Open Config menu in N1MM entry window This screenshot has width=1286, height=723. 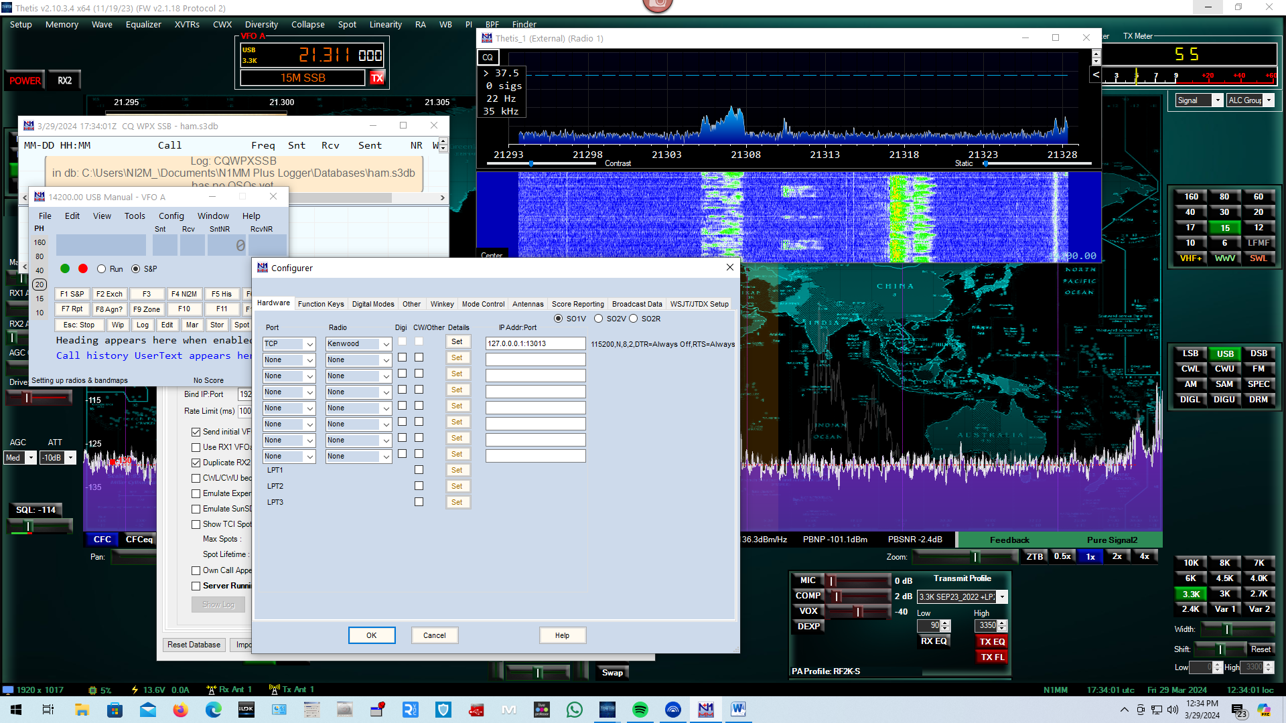pyautogui.click(x=171, y=216)
